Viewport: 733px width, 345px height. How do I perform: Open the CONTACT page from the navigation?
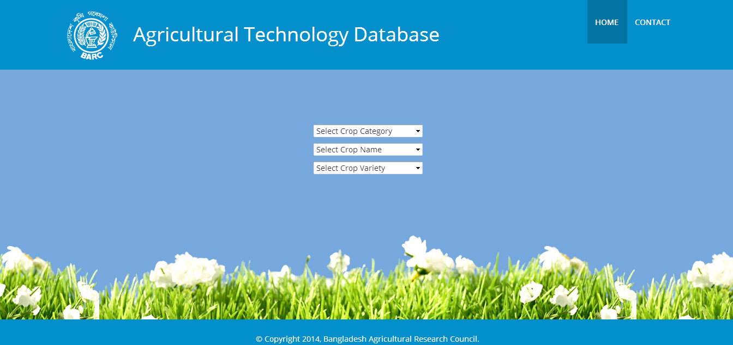652,22
